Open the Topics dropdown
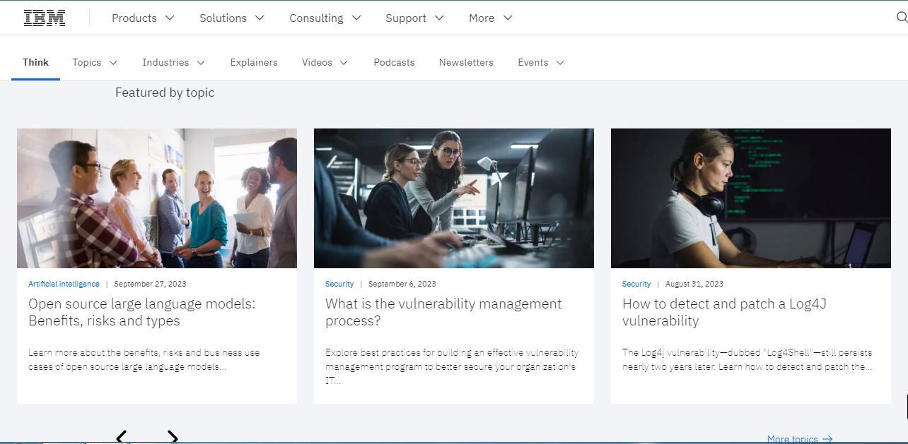Viewport: 908px width, 444px height. click(x=93, y=62)
